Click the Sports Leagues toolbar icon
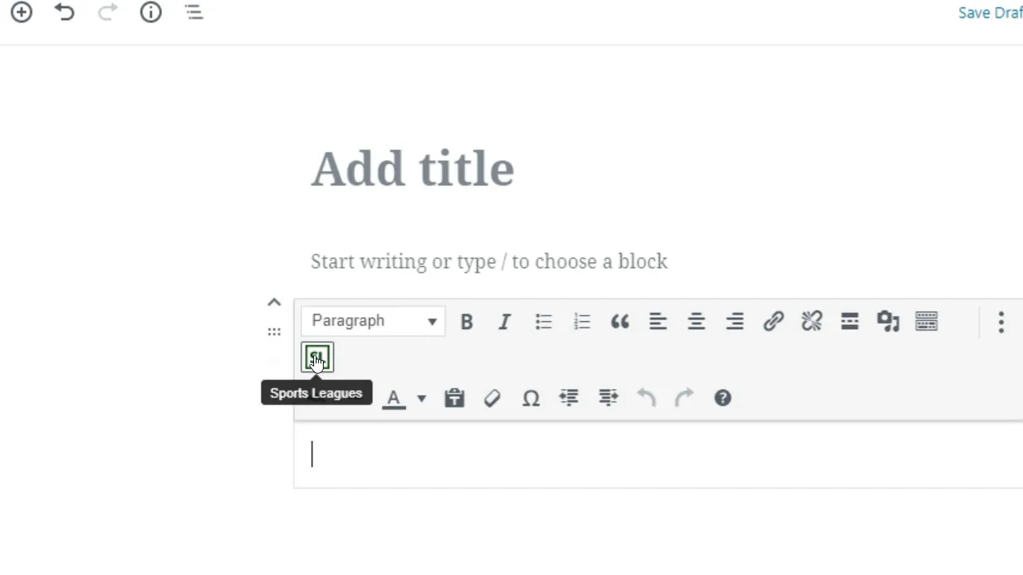Image resolution: width=1023 pixels, height=575 pixels. [317, 358]
